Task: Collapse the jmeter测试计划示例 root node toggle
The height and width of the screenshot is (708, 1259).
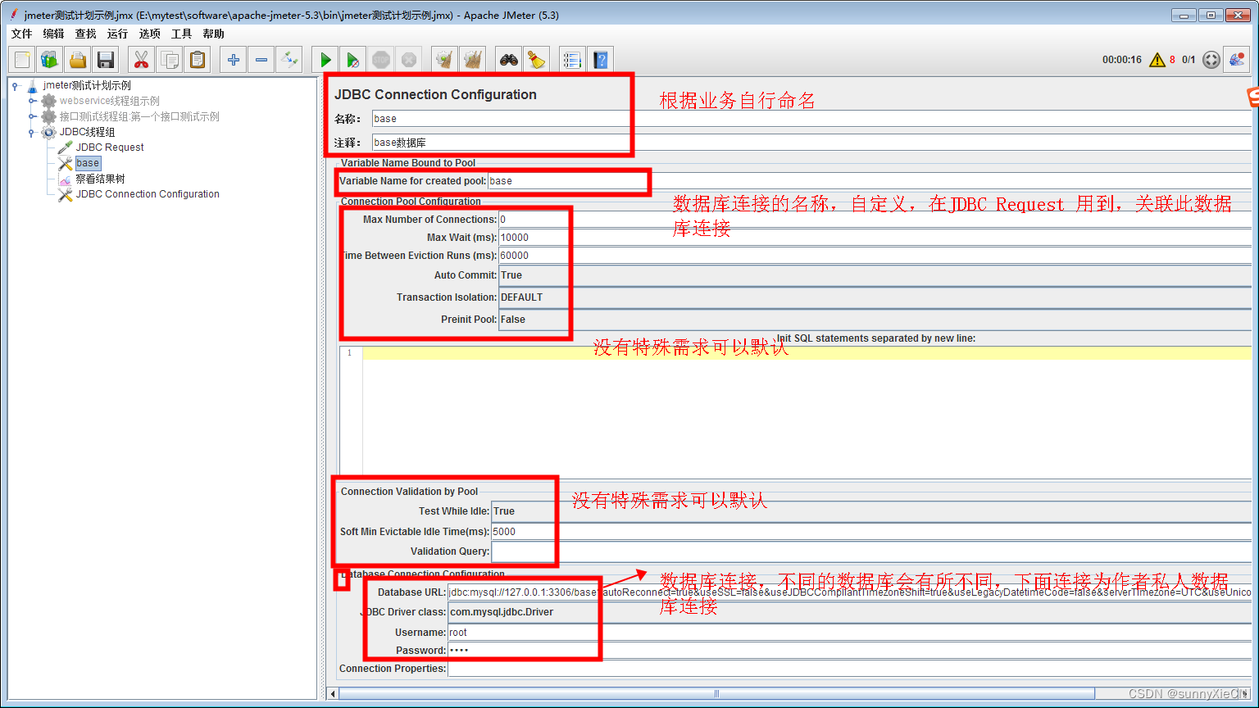Action: tap(16, 85)
